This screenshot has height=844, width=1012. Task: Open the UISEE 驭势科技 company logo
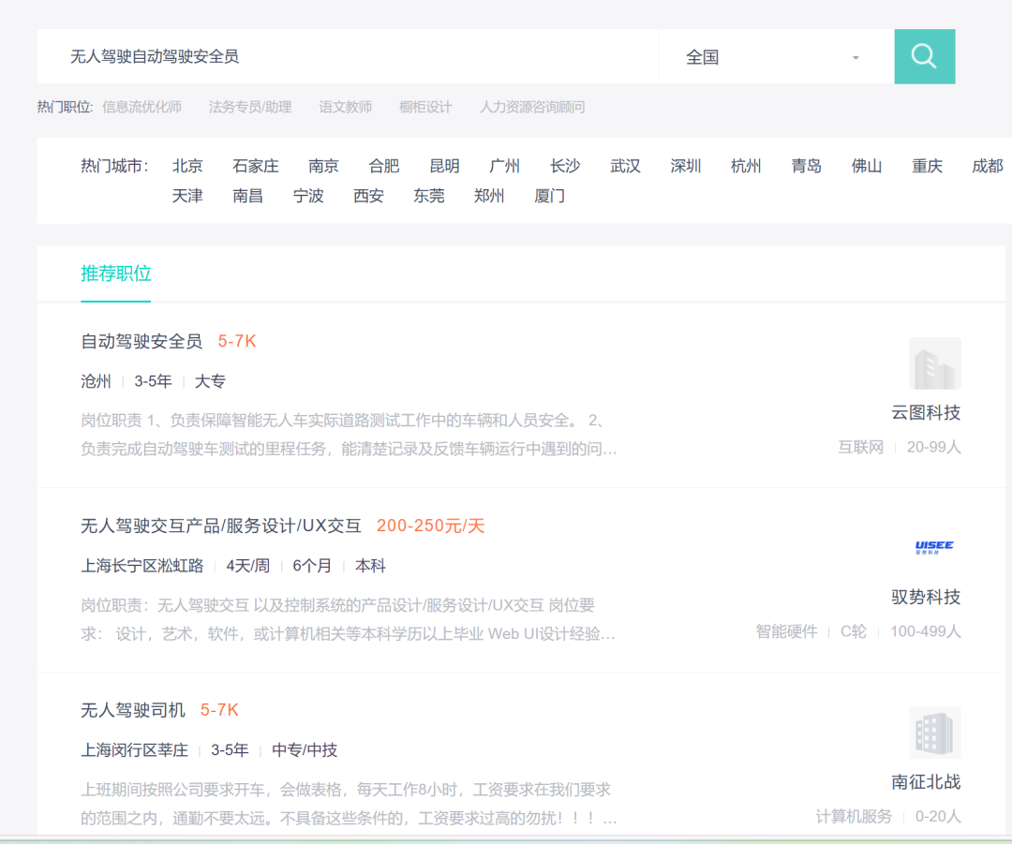coord(934,548)
